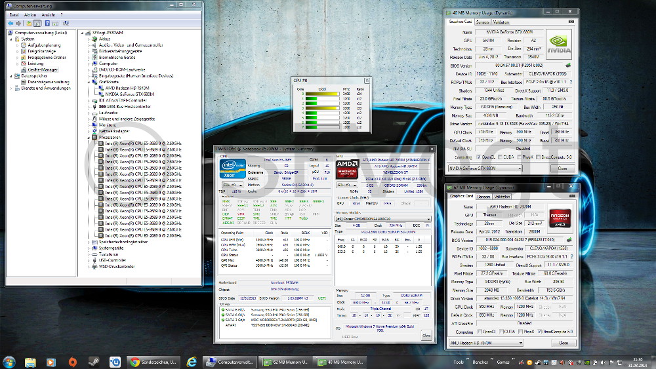Click the Forward arrow in Computerverwaltung toolbar

tap(18, 24)
